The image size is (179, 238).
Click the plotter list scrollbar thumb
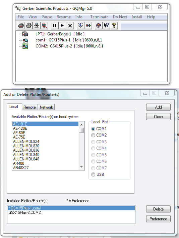[81, 130]
